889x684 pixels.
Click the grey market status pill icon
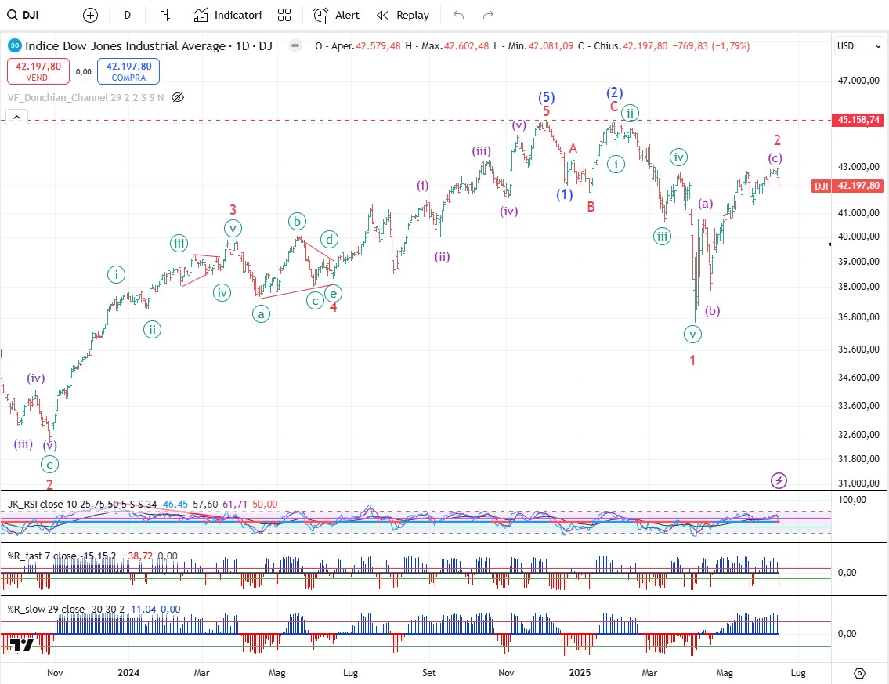(295, 46)
